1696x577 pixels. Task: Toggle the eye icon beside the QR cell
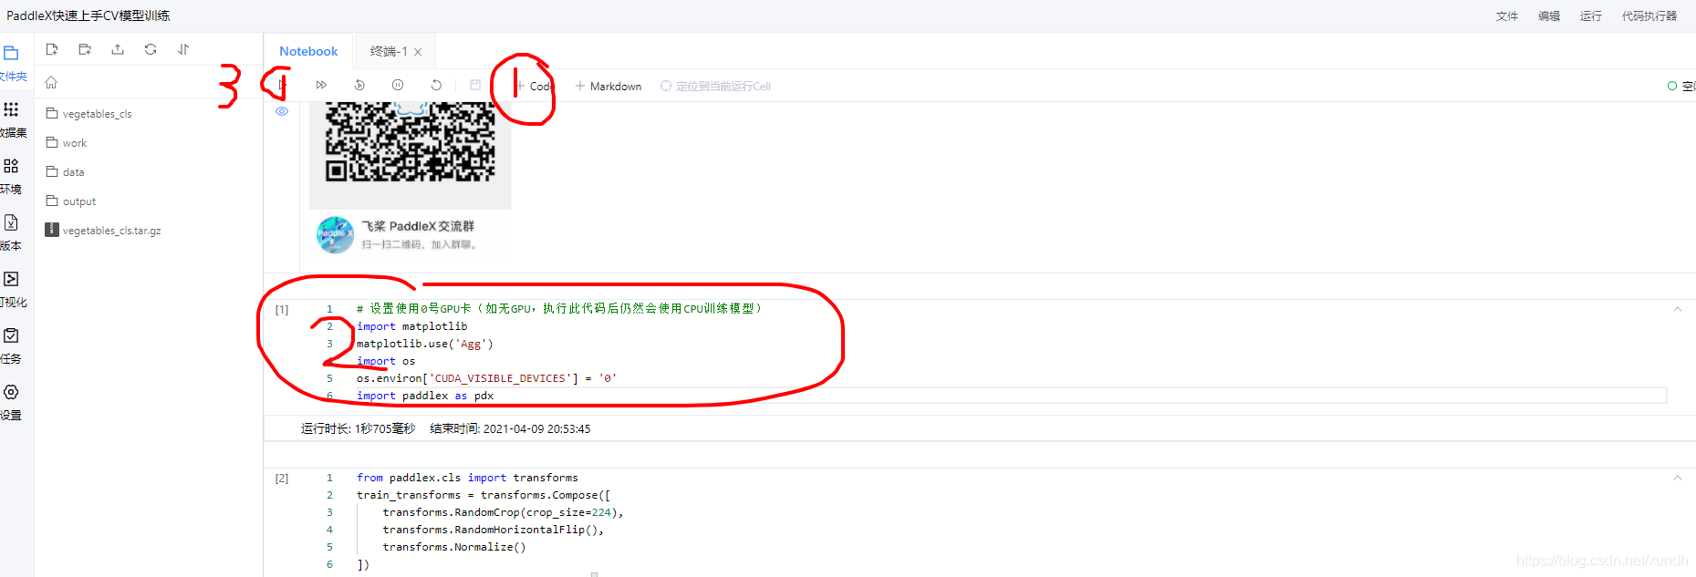pyautogui.click(x=282, y=111)
